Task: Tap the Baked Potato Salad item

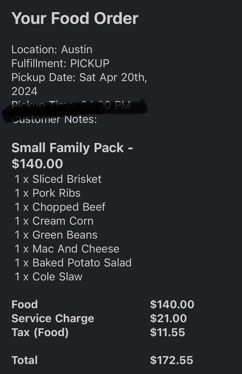Action: (x=73, y=263)
